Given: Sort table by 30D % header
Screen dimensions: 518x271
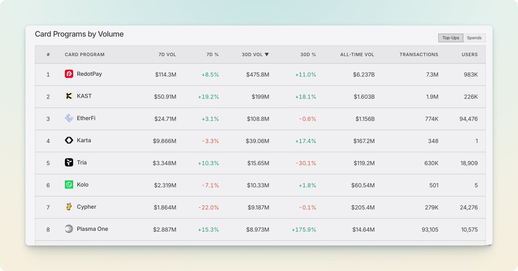Looking at the screenshot, I should tap(308, 54).
